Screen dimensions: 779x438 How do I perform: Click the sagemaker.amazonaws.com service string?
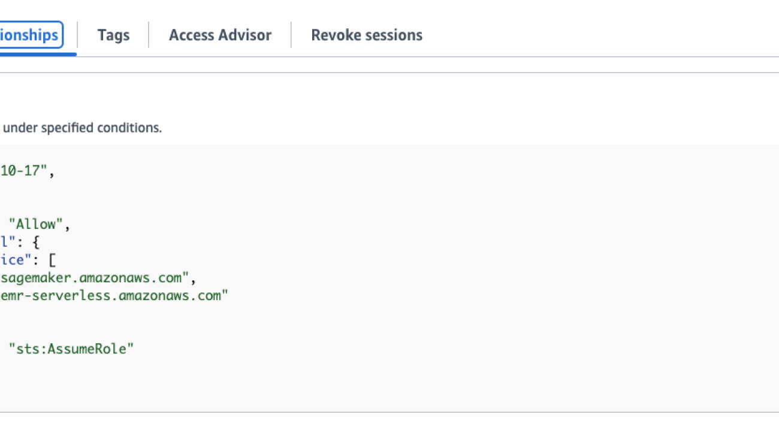(x=95, y=277)
